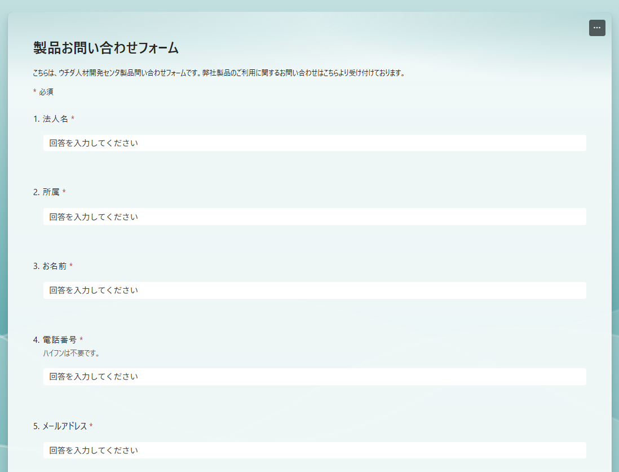Click the 必須 required legend text

click(x=46, y=92)
